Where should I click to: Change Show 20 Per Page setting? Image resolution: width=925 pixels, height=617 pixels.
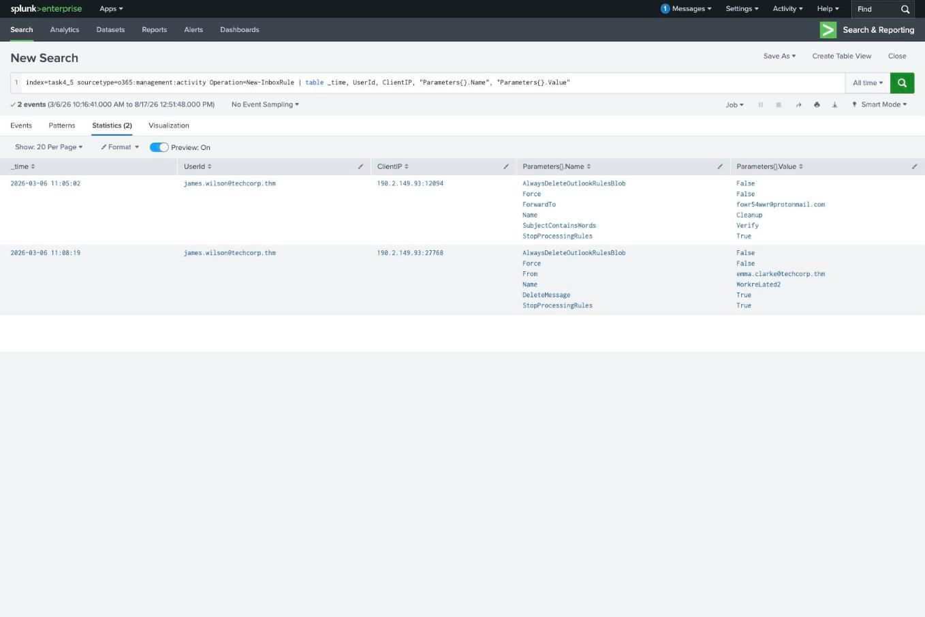[x=48, y=147]
